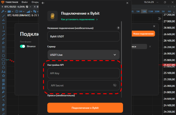Image resolution: width=176 pixels, height=115 pixels.
Task: Select the 1M timeframe
Action: click(138, 11)
